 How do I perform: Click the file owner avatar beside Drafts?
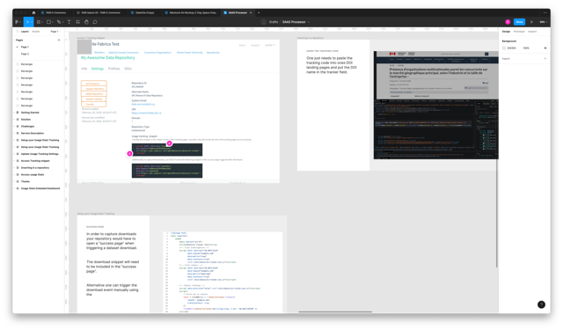(x=264, y=22)
